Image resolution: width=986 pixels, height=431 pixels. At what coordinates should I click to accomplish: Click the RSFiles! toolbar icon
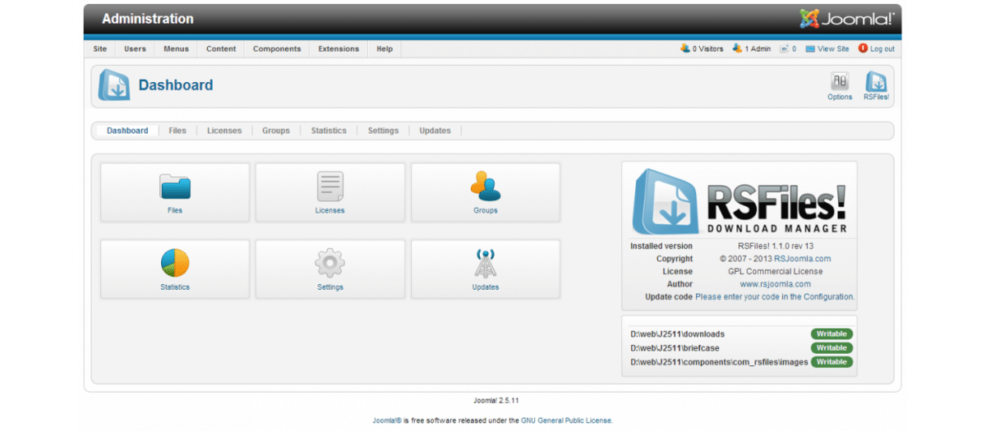click(x=876, y=86)
